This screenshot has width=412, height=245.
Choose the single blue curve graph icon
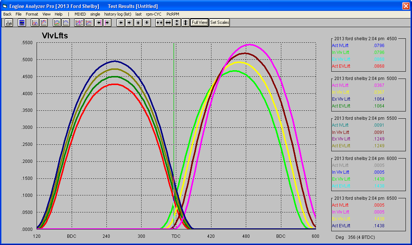(66, 22)
